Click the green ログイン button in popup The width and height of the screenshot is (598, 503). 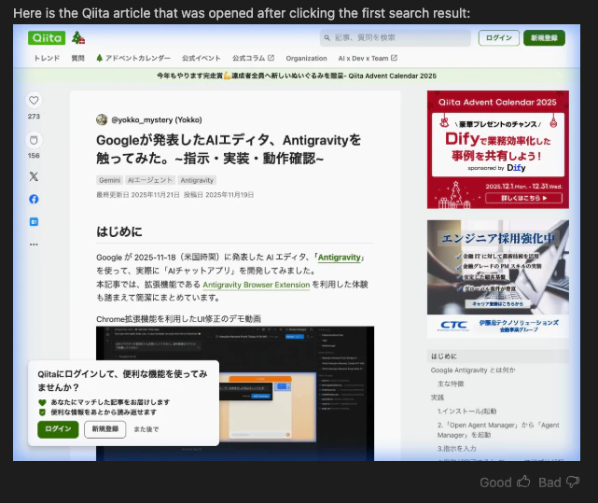(58, 429)
